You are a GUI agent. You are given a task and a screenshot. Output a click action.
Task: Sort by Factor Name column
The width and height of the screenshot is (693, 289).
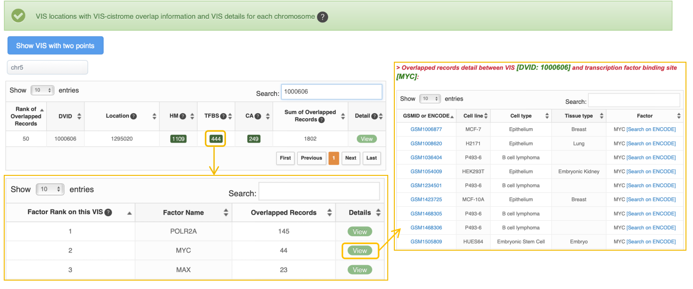tap(183, 213)
